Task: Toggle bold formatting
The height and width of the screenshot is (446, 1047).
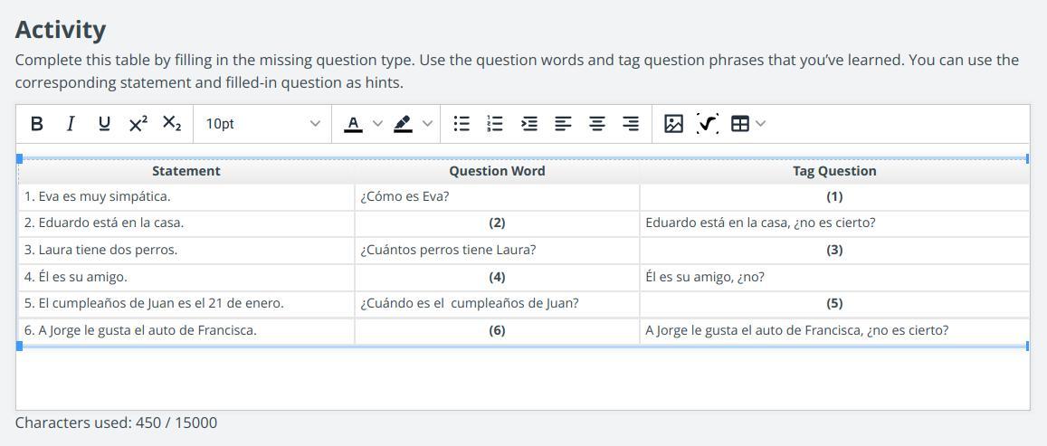Action: [x=36, y=124]
